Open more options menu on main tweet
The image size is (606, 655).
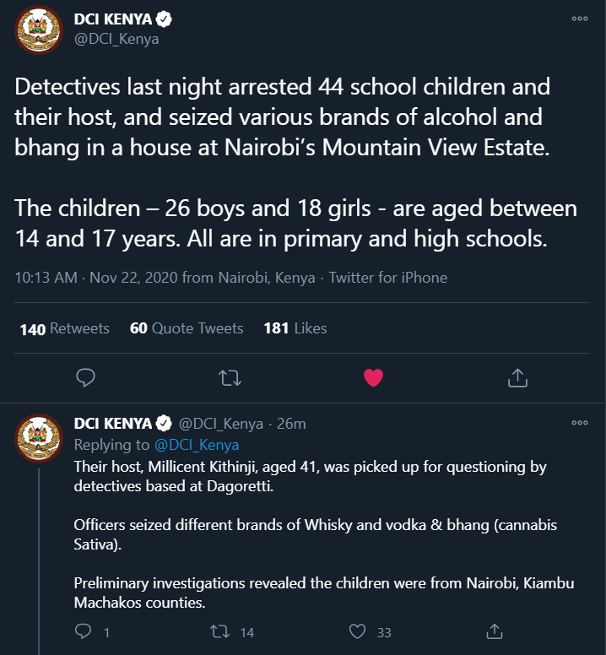coord(580,19)
